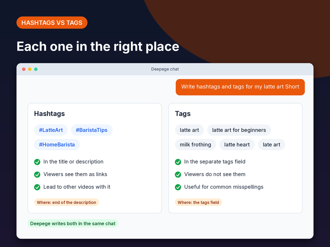Click the 'Tags' card heading

click(183, 114)
